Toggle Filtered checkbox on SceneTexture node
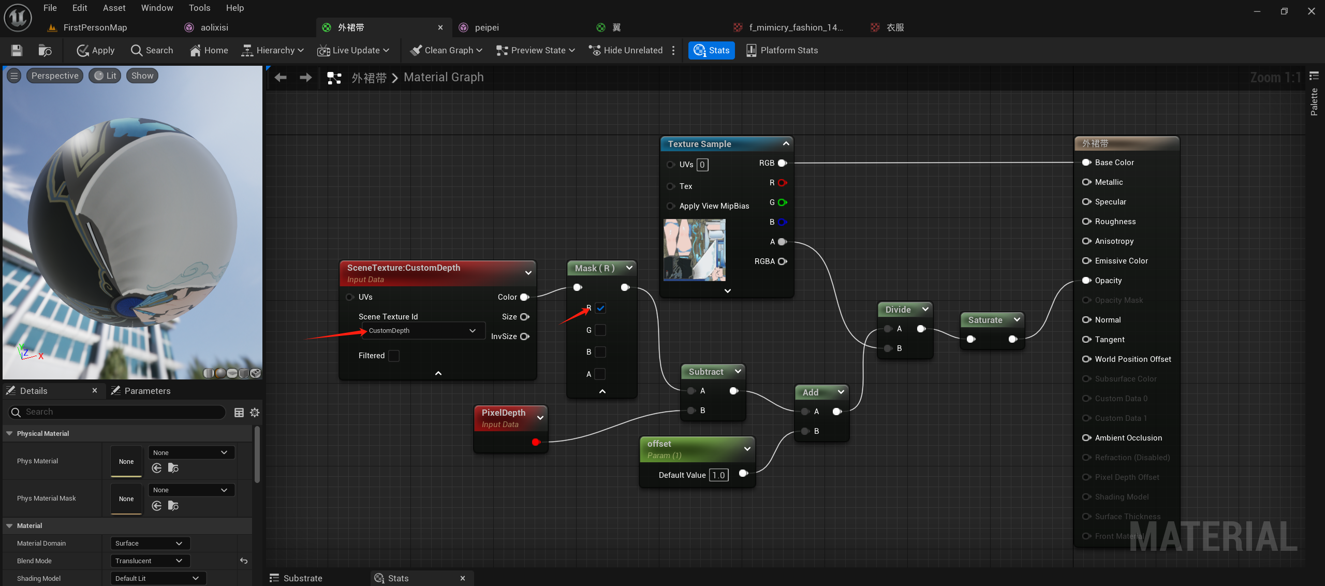 tap(394, 356)
